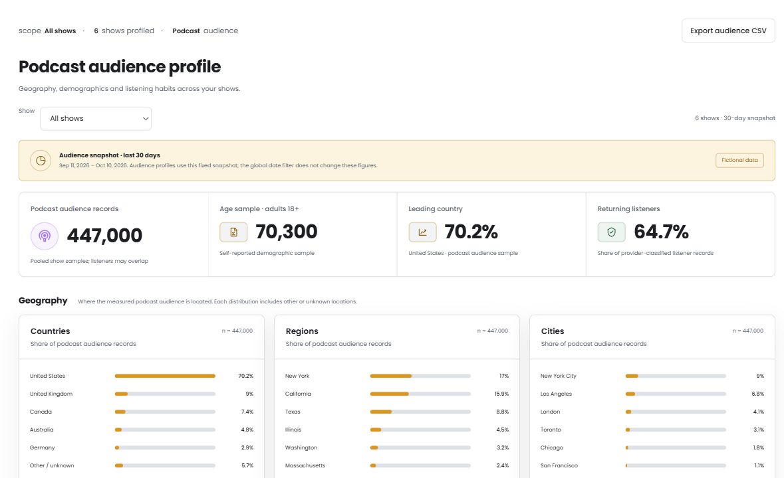
Task: Click the Fictional data badge
Action: 739,160
